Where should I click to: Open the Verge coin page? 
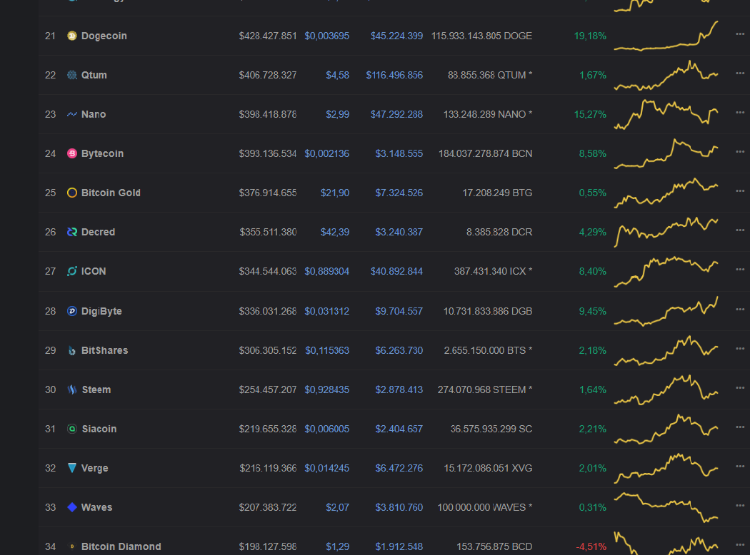[95, 468]
